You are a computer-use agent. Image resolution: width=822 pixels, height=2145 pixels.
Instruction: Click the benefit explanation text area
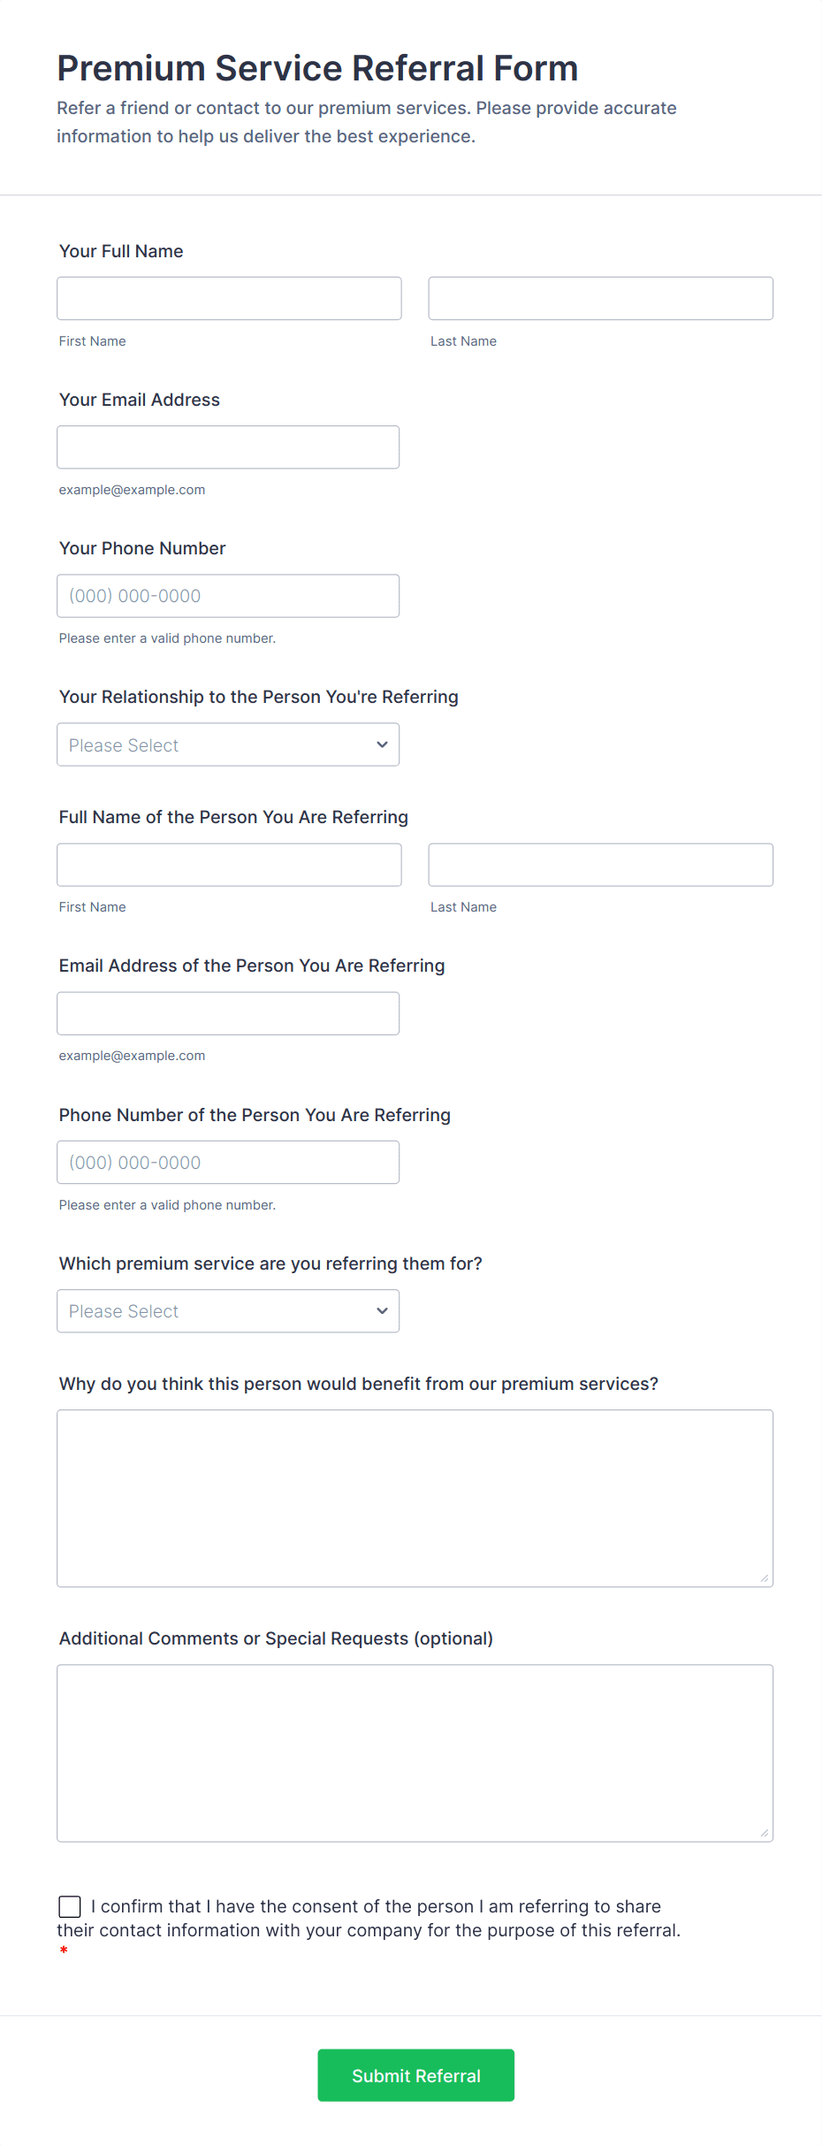click(415, 1498)
